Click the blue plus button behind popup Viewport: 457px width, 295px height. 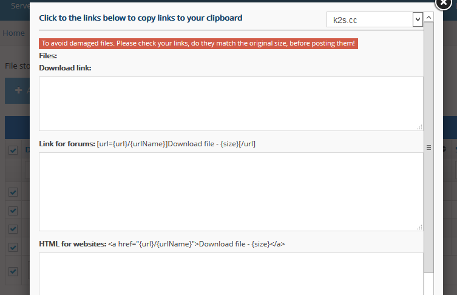pos(18,90)
